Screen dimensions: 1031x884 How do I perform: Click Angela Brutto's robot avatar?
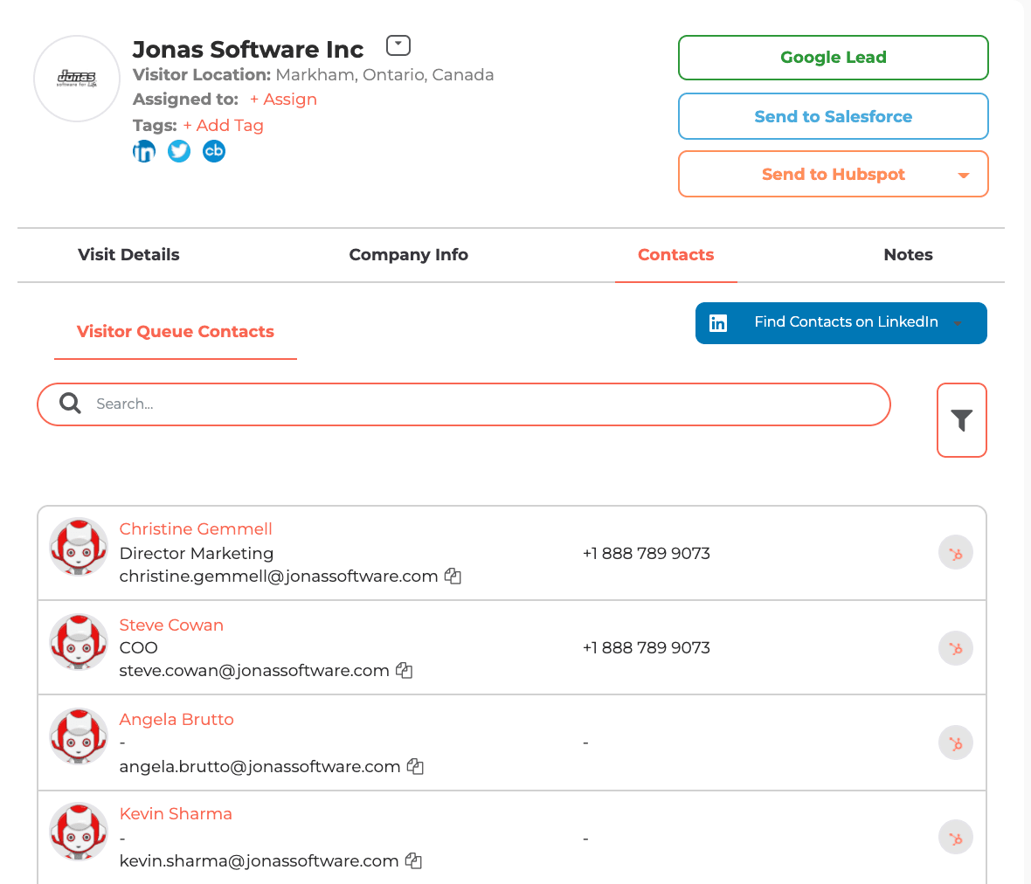click(x=79, y=736)
